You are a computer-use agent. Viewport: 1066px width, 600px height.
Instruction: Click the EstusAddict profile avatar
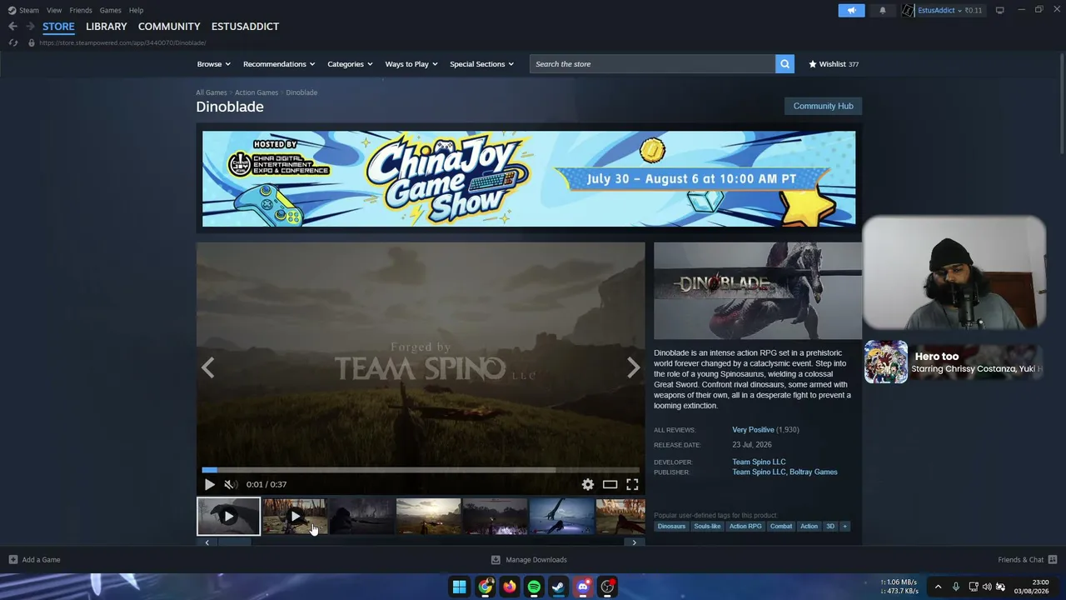[x=908, y=10]
